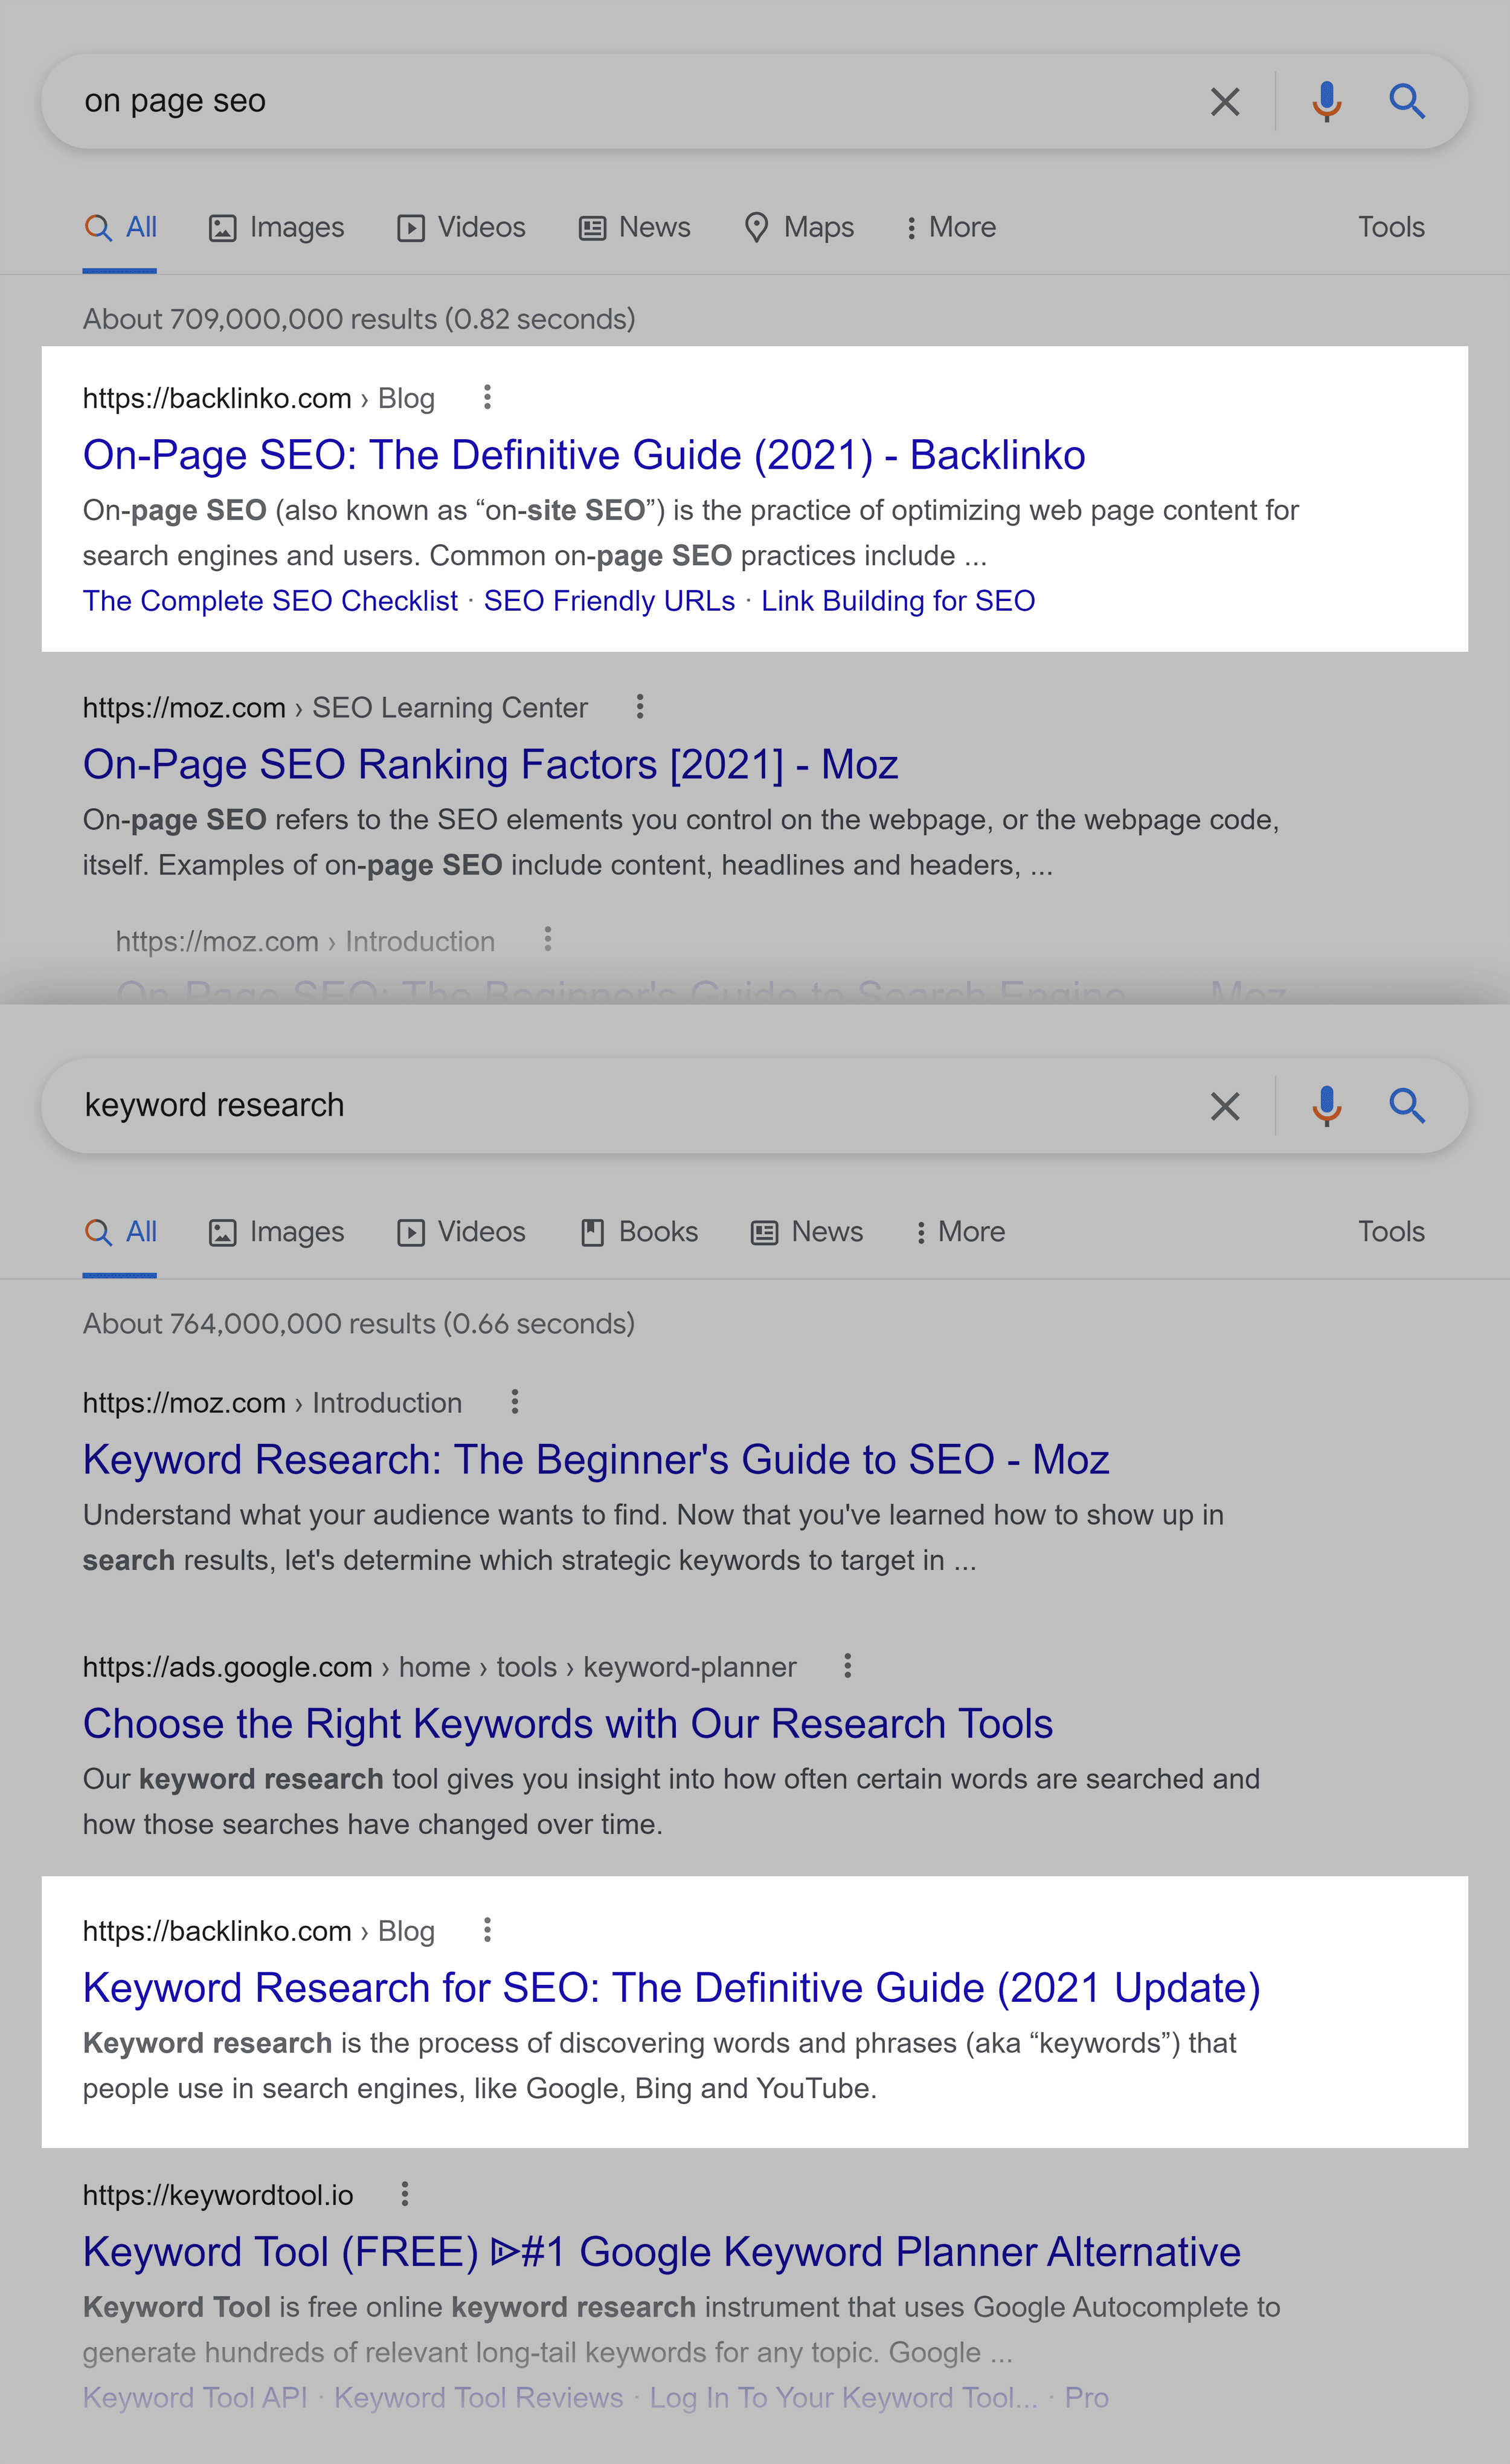Open Tools in 'on page seo' results

click(1391, 227)
